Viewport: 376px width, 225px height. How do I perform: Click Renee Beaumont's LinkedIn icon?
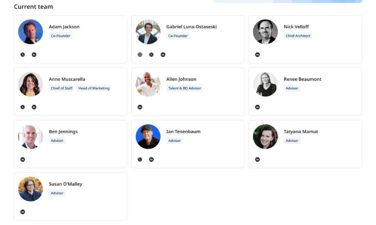[x=258, y=107]
